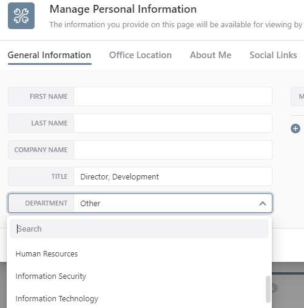Click into the First Name input field
This screenshot has height=308, width=304.
173,96
